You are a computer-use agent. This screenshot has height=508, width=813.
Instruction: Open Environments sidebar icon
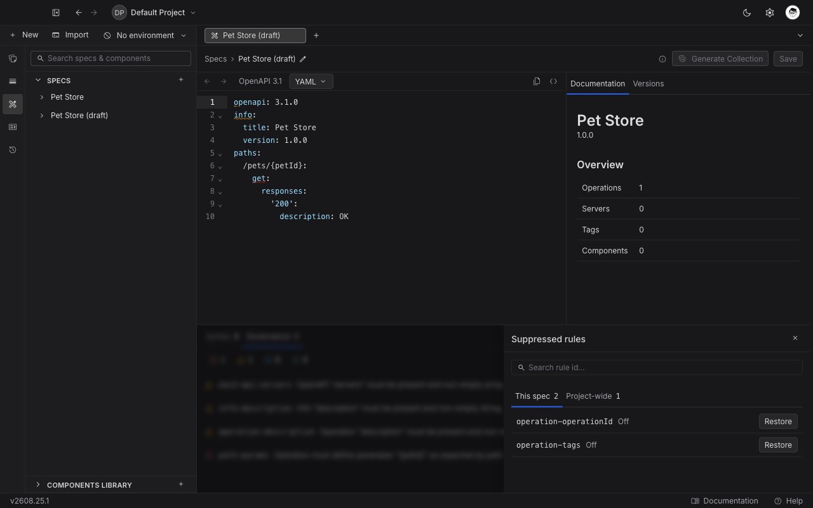[x=13, y=81]
